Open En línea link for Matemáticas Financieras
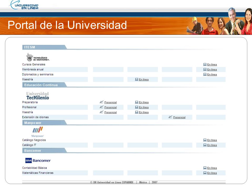Screen dimensions: 252x189 point(212,173)
